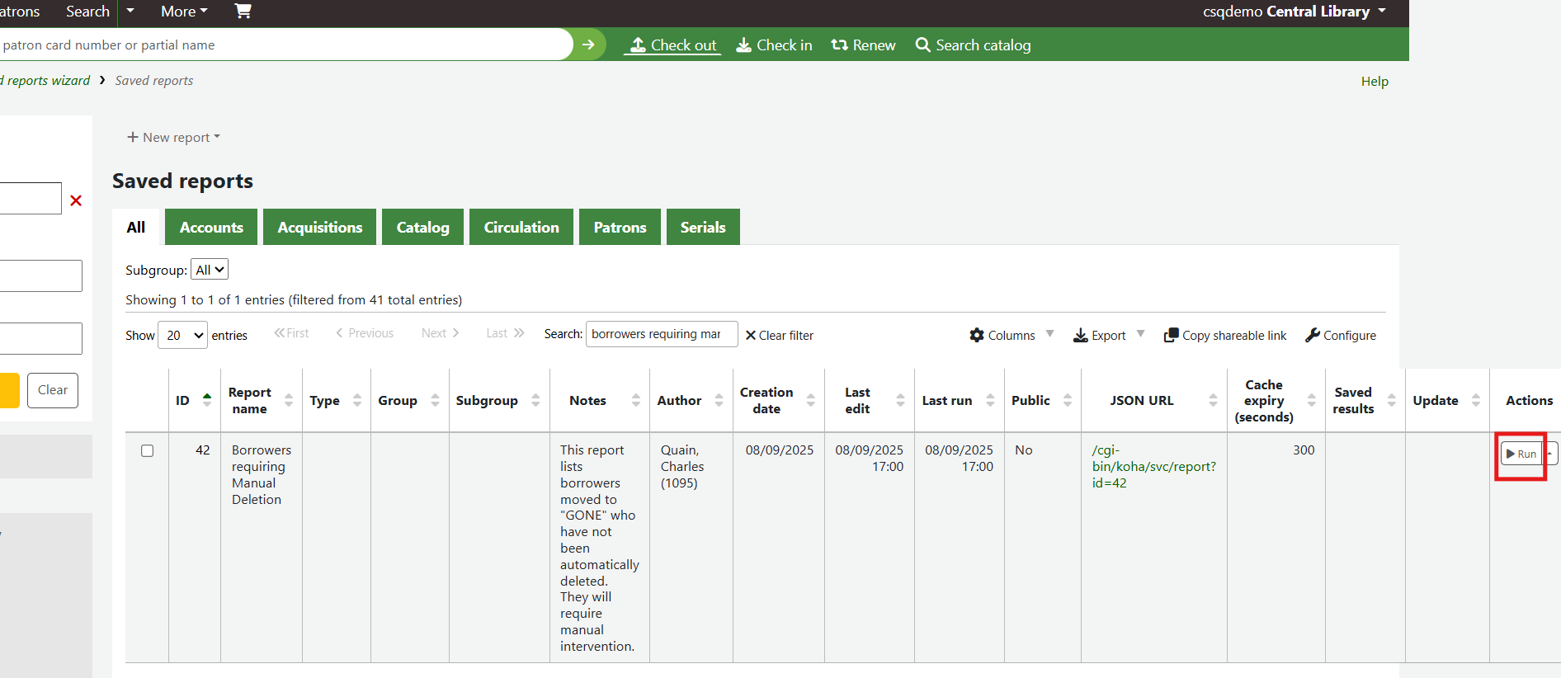This screenshot has height=678, width=1561.
Task: Expand the New report menu
Action: (174, 137)
